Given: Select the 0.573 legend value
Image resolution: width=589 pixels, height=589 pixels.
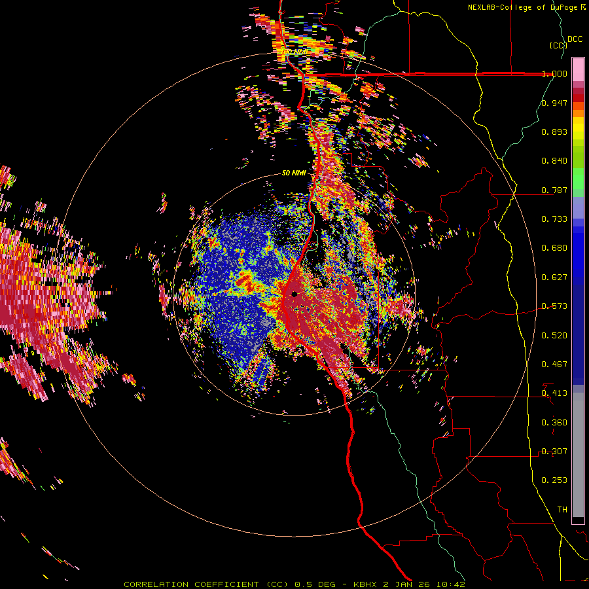Looking at the screenshot, I should tap(554, 306).
